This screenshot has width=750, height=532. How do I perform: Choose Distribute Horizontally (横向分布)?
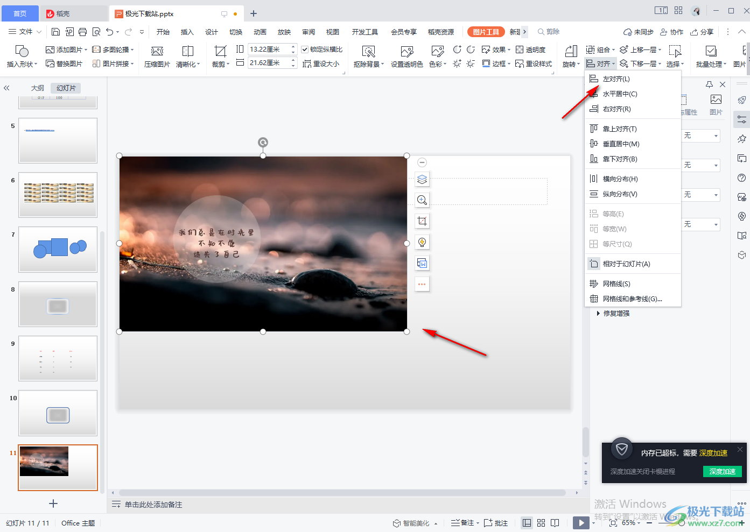pos(633,179)
